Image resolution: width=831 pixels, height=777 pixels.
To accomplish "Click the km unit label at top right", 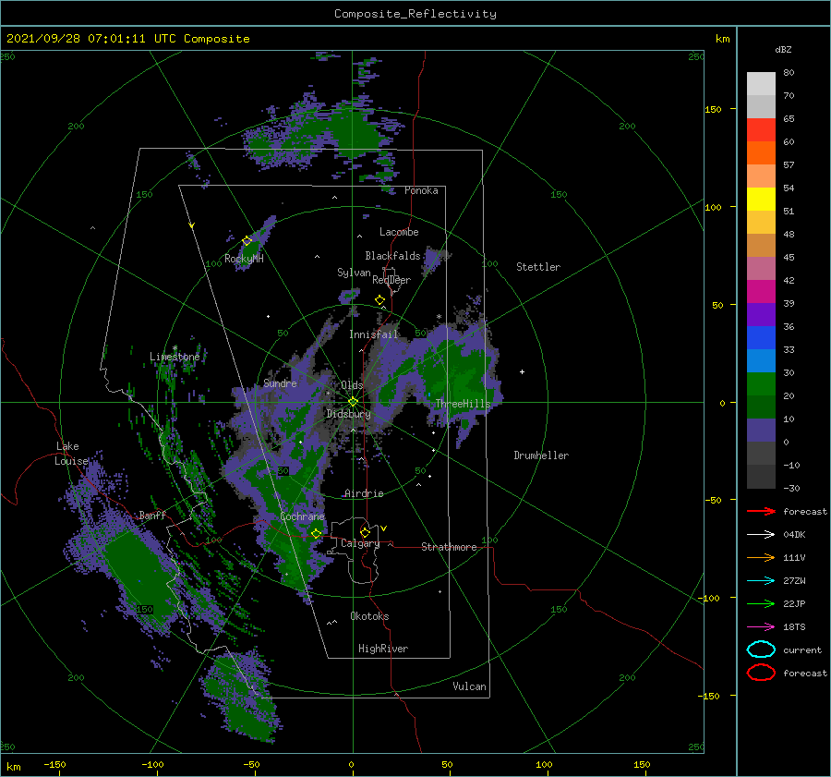I will point(722,39).
